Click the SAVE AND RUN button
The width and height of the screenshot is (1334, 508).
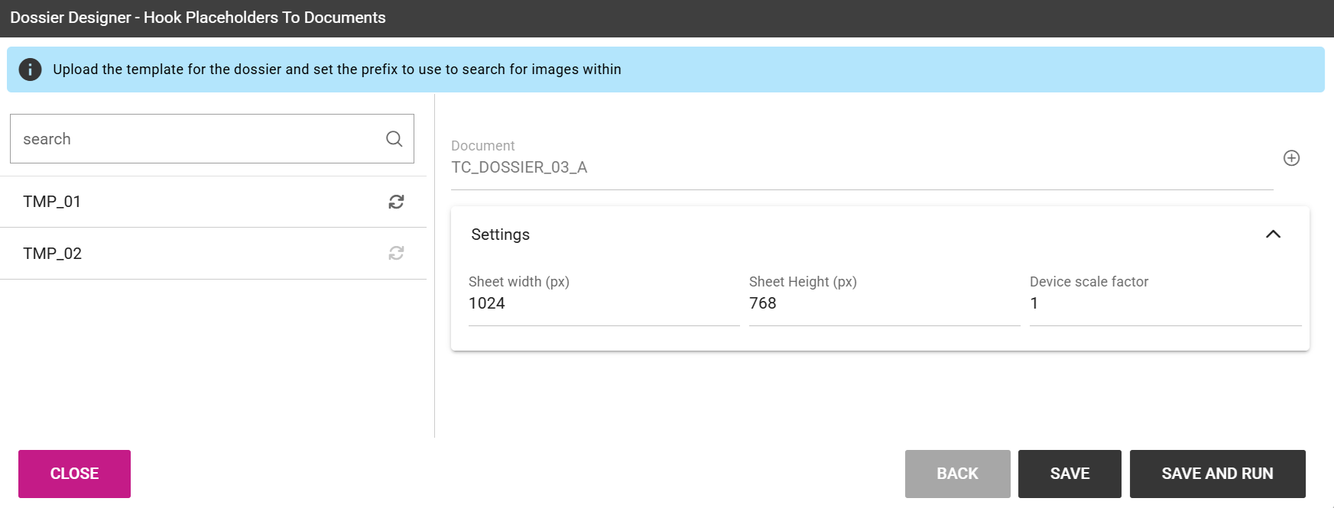pyautogui.click(x=1217, y=474)
